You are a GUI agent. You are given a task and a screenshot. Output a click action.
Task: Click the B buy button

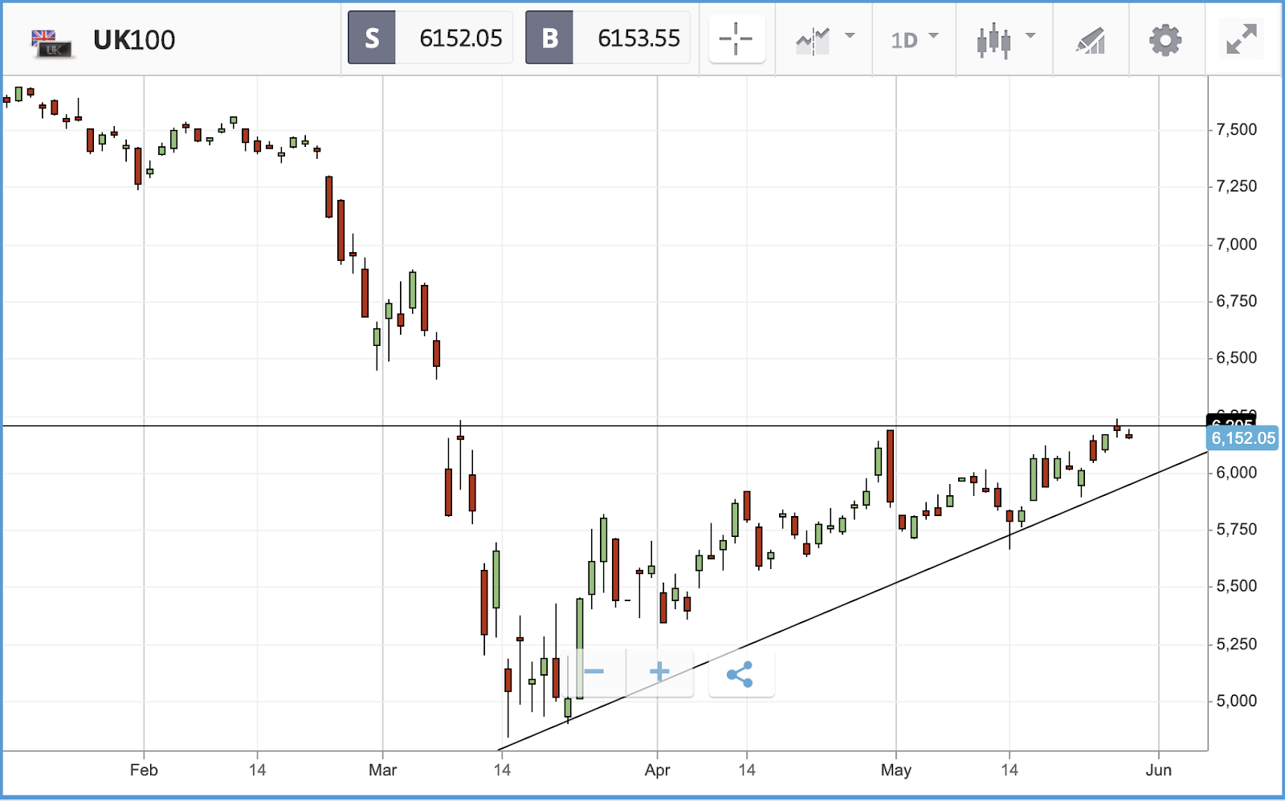(549, 38)
